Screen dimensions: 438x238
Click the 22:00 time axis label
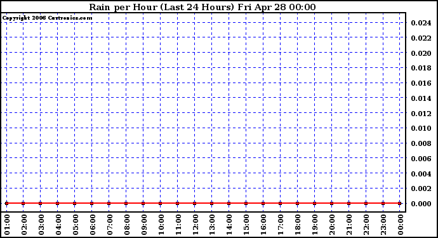click(366, 225)
